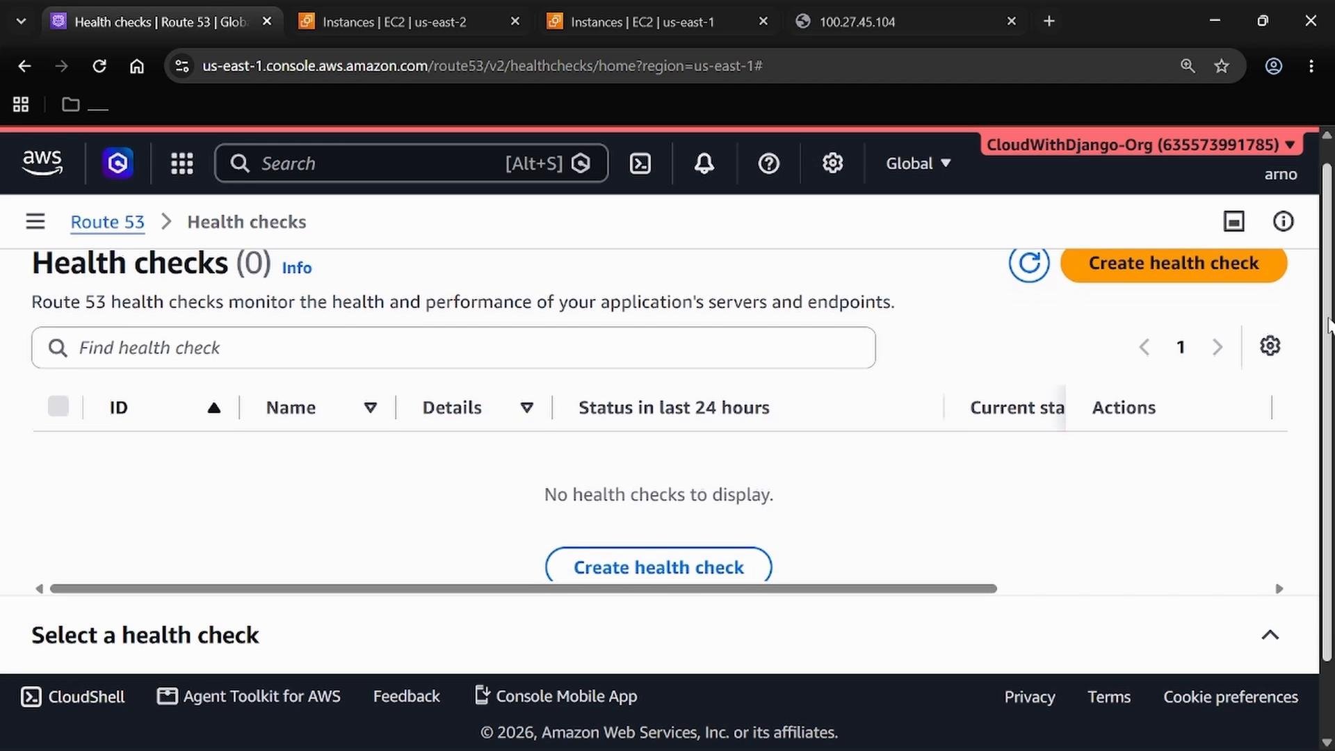Go to previous page of health checks
1335x751 pixels.
(x=1144, y=347)
